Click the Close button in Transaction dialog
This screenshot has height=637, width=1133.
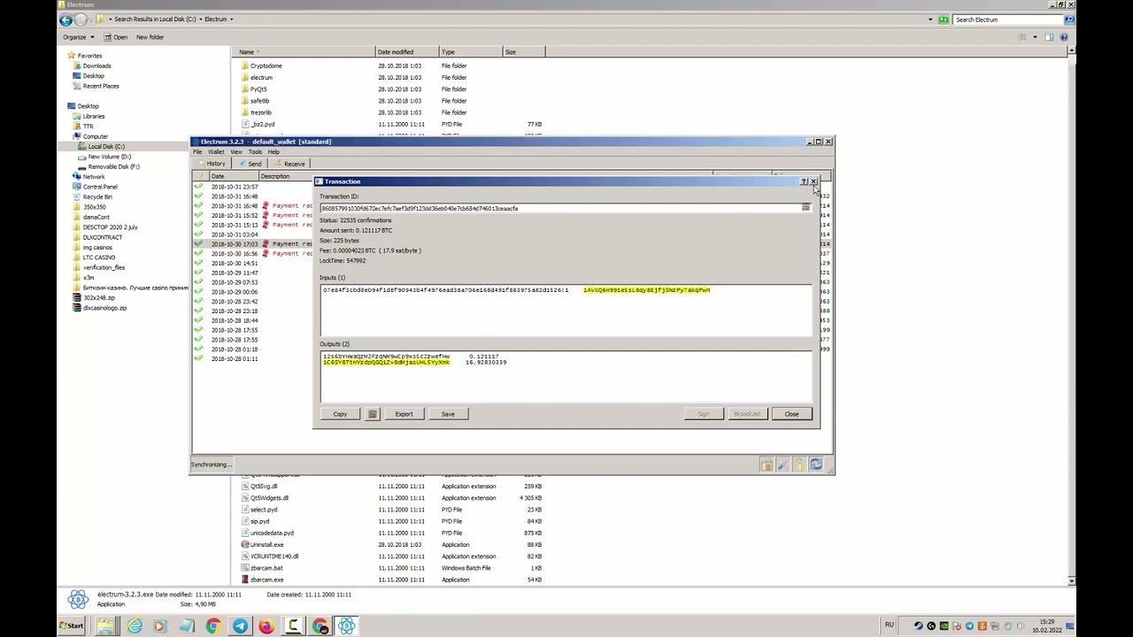[791, 414]
